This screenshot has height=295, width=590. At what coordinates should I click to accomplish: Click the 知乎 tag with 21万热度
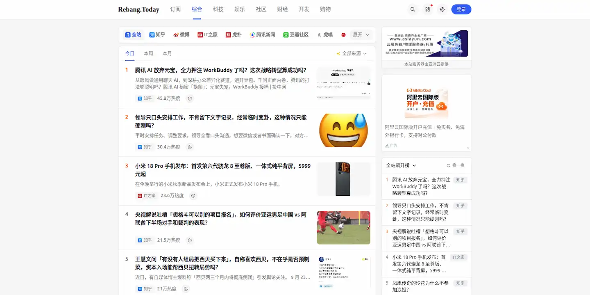click(145, 289)
